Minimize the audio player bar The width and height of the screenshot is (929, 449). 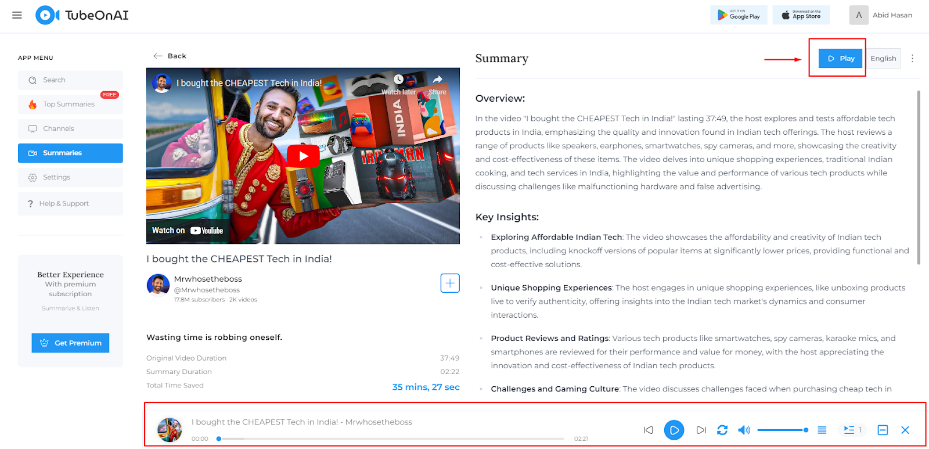coord(883,430)
